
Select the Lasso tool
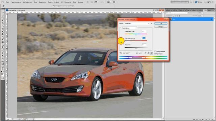(3, 17)
